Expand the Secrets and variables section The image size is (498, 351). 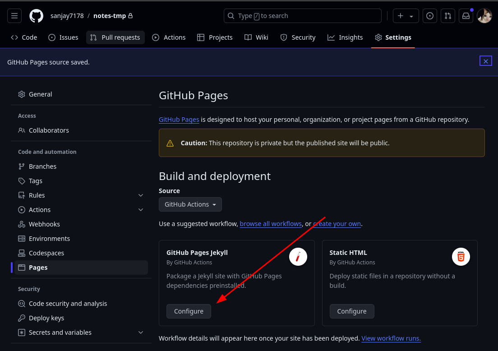coord(141,333)
